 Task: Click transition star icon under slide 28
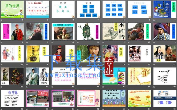click(154, 87)
